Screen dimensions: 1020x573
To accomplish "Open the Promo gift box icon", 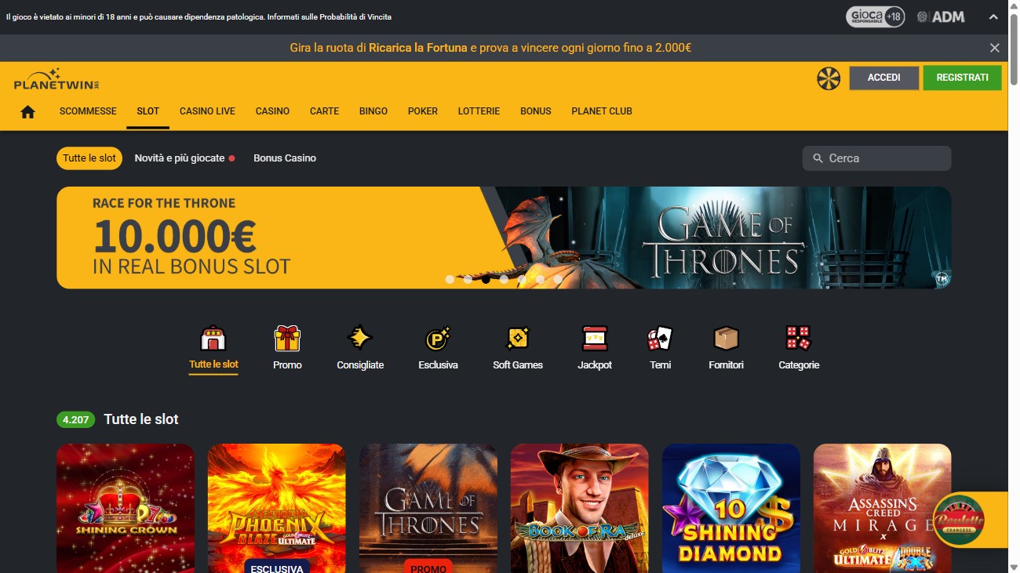I will click(287, 339).
